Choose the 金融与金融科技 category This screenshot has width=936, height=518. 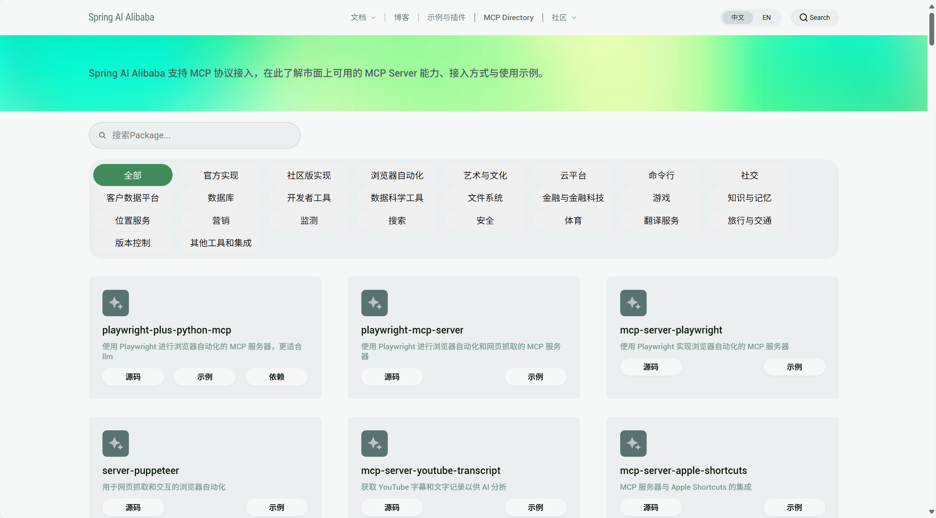pos(574,198)
